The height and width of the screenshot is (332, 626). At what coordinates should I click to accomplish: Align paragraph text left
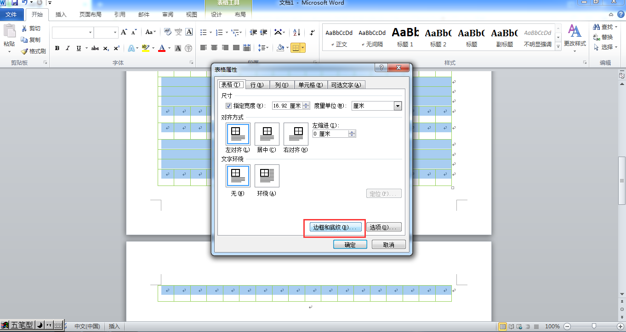(x=204, y=48)
